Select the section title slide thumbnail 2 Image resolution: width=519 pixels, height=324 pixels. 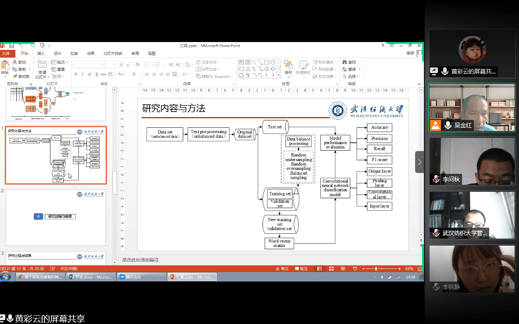click(x=56, y=217)
